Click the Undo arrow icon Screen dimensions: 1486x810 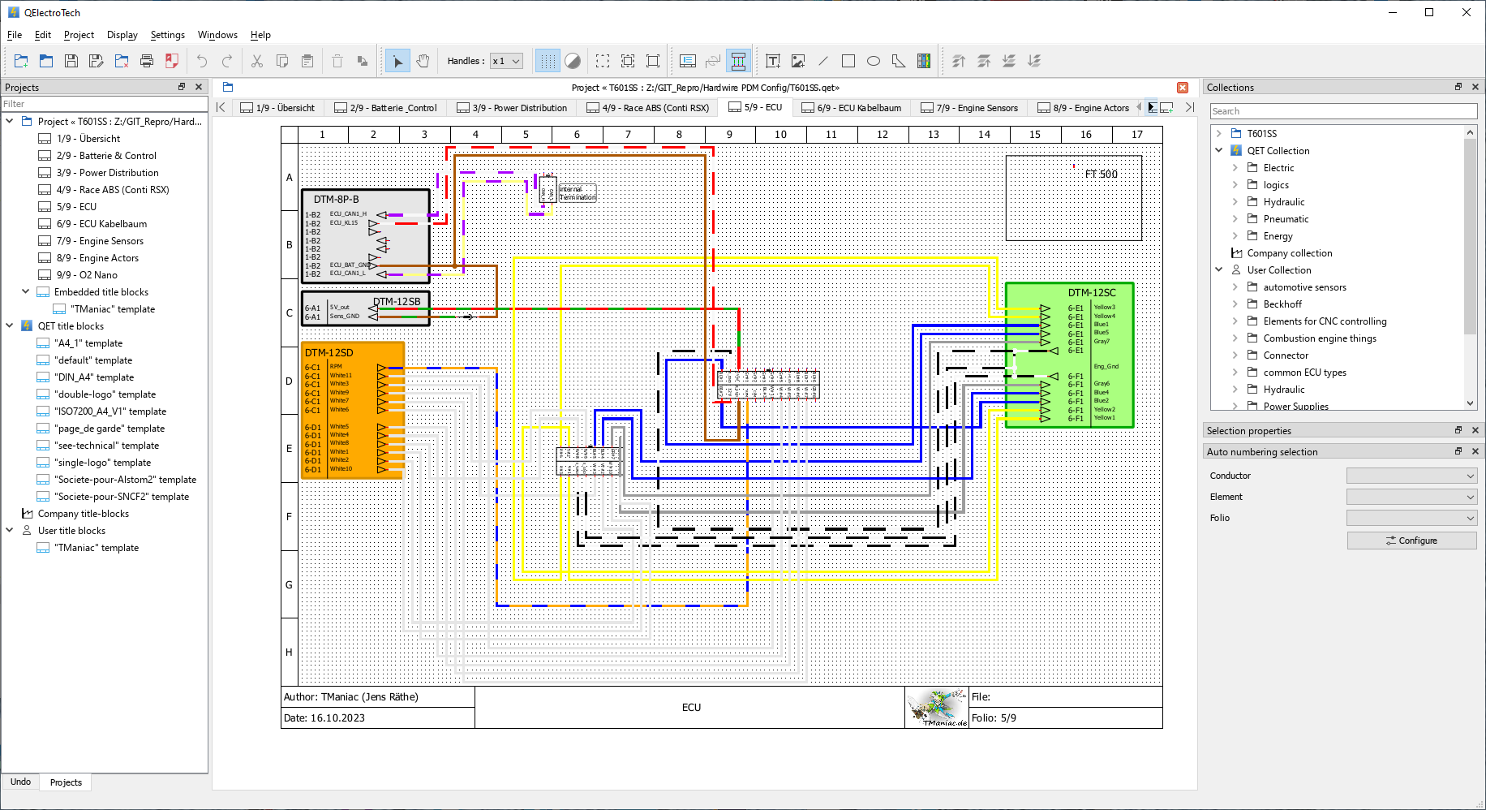(202, 61)
